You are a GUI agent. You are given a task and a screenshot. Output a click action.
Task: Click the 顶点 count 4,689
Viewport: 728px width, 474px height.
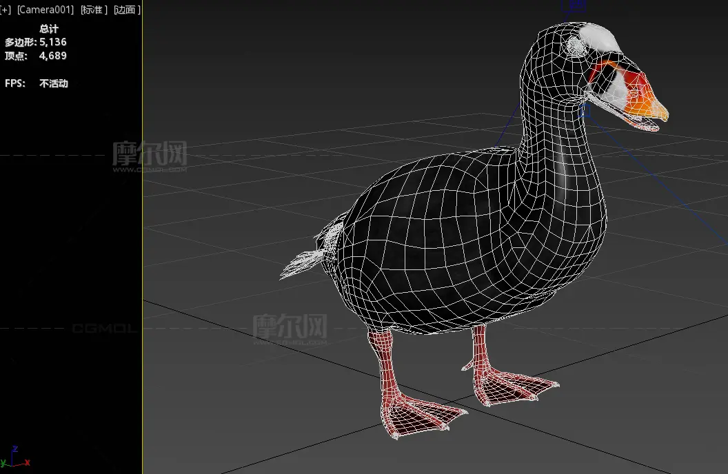pos(52,56)
